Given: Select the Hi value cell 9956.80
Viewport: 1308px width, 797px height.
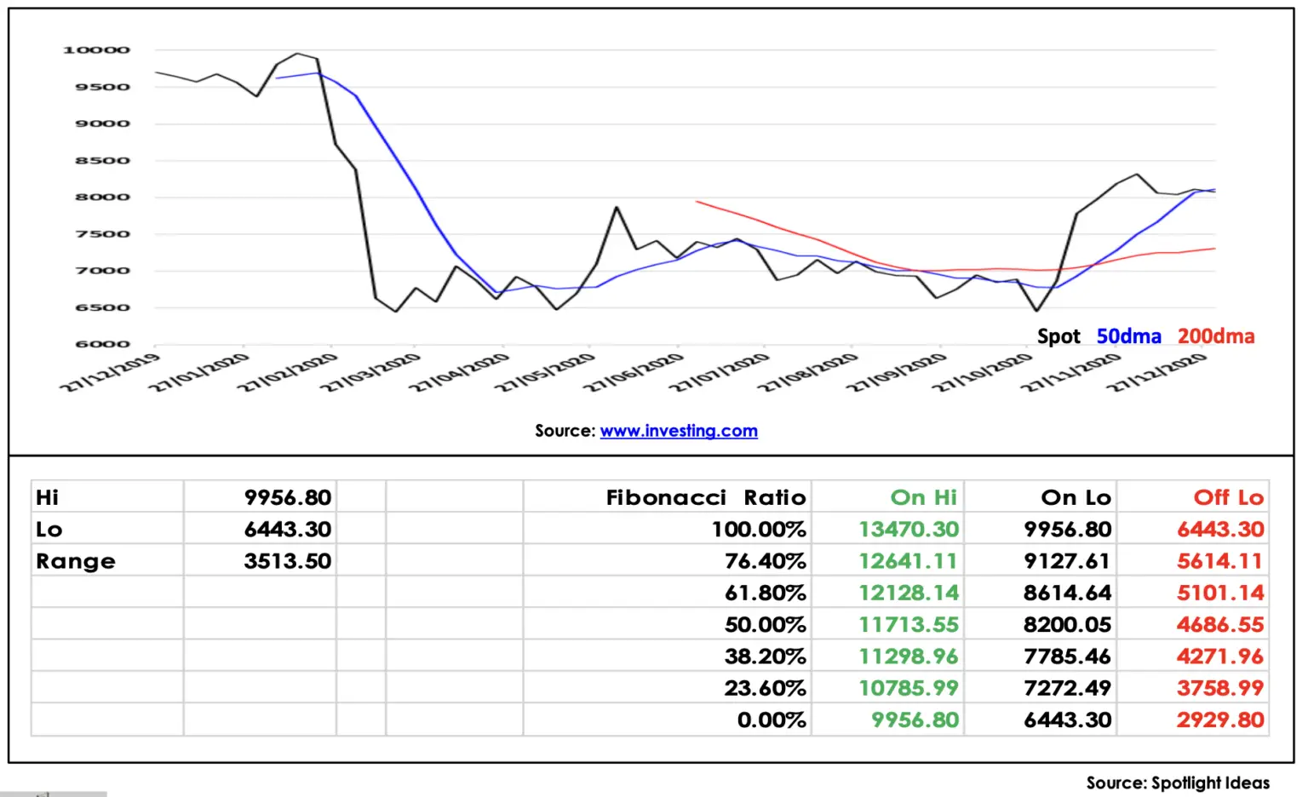Looking at the screenshot, I should click(x=260, y=497).
